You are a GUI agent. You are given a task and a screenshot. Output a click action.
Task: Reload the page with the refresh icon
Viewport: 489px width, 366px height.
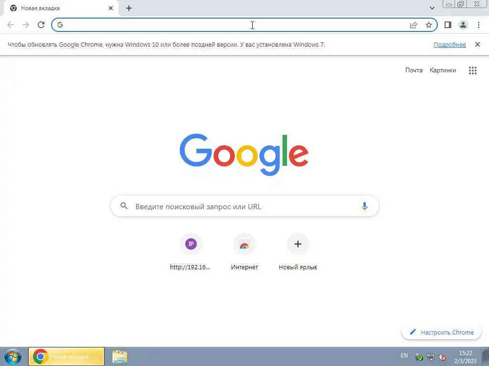click(x=41, y=25)
